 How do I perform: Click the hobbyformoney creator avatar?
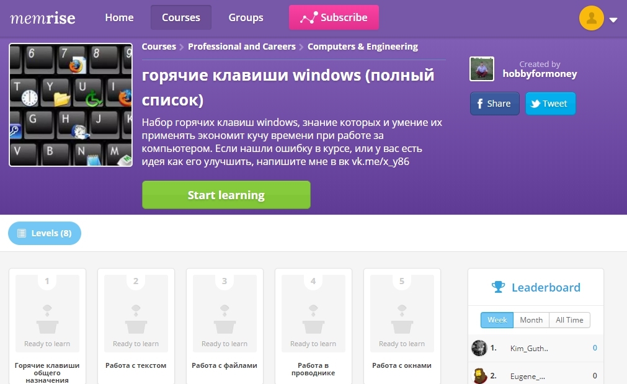coord(482,69)
